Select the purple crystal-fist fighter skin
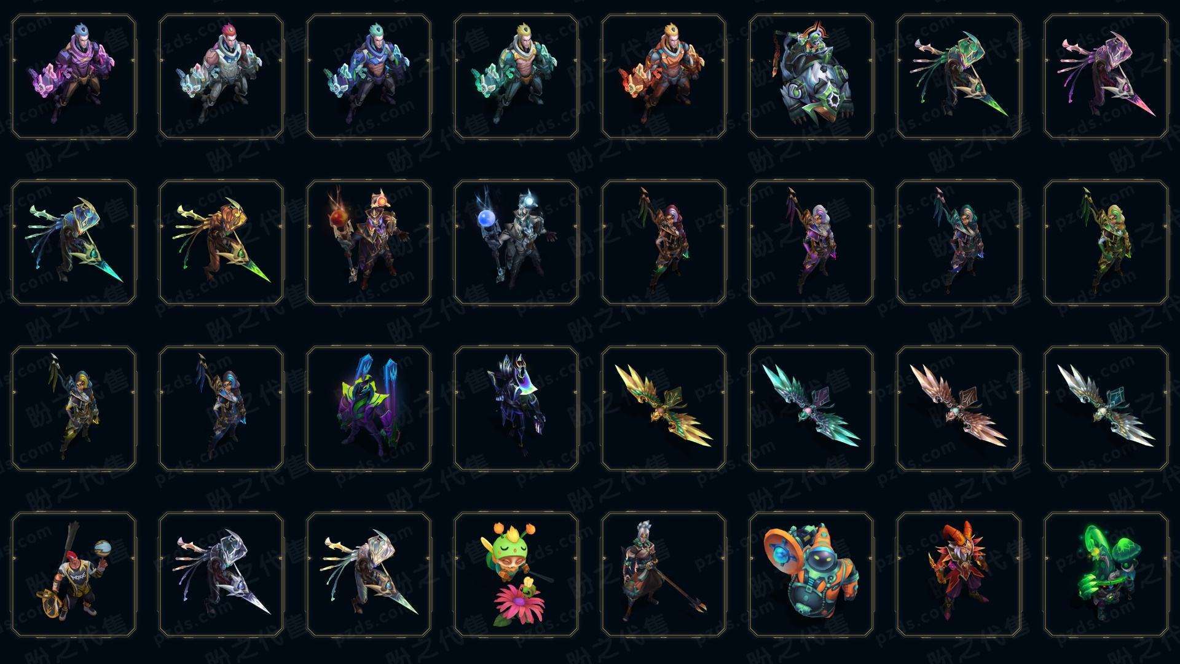The image size is (1180, 664). click(x=74, y=77)
